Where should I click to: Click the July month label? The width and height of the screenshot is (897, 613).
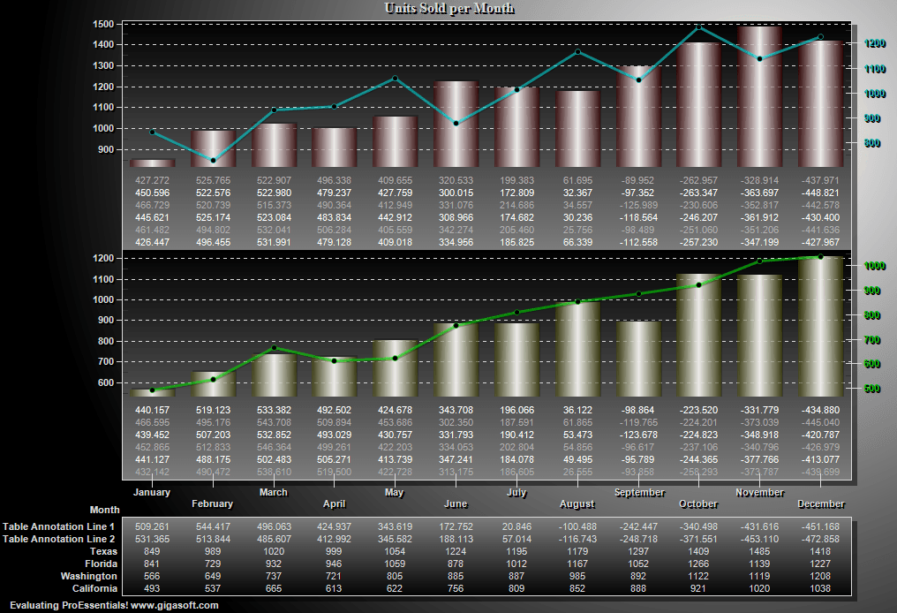click(516, 492)
